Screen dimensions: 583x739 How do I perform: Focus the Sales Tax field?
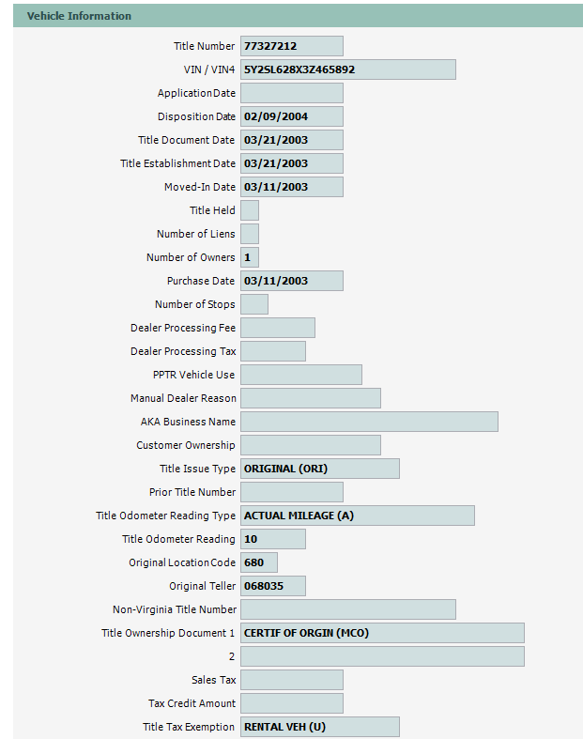point(291,680)
